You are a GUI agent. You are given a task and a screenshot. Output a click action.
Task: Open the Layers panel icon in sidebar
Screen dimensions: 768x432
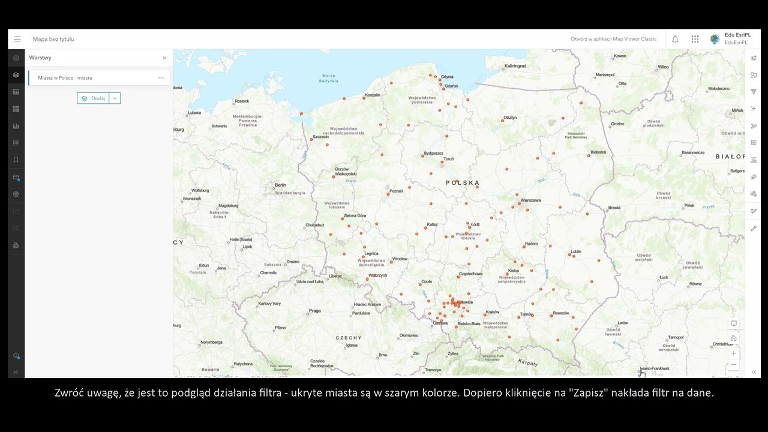tap(16, 75)
